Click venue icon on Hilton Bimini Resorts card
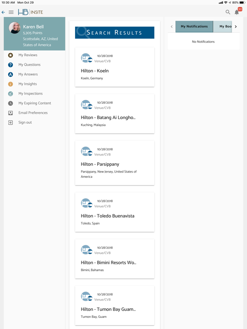247x329 pixels. 87,250
